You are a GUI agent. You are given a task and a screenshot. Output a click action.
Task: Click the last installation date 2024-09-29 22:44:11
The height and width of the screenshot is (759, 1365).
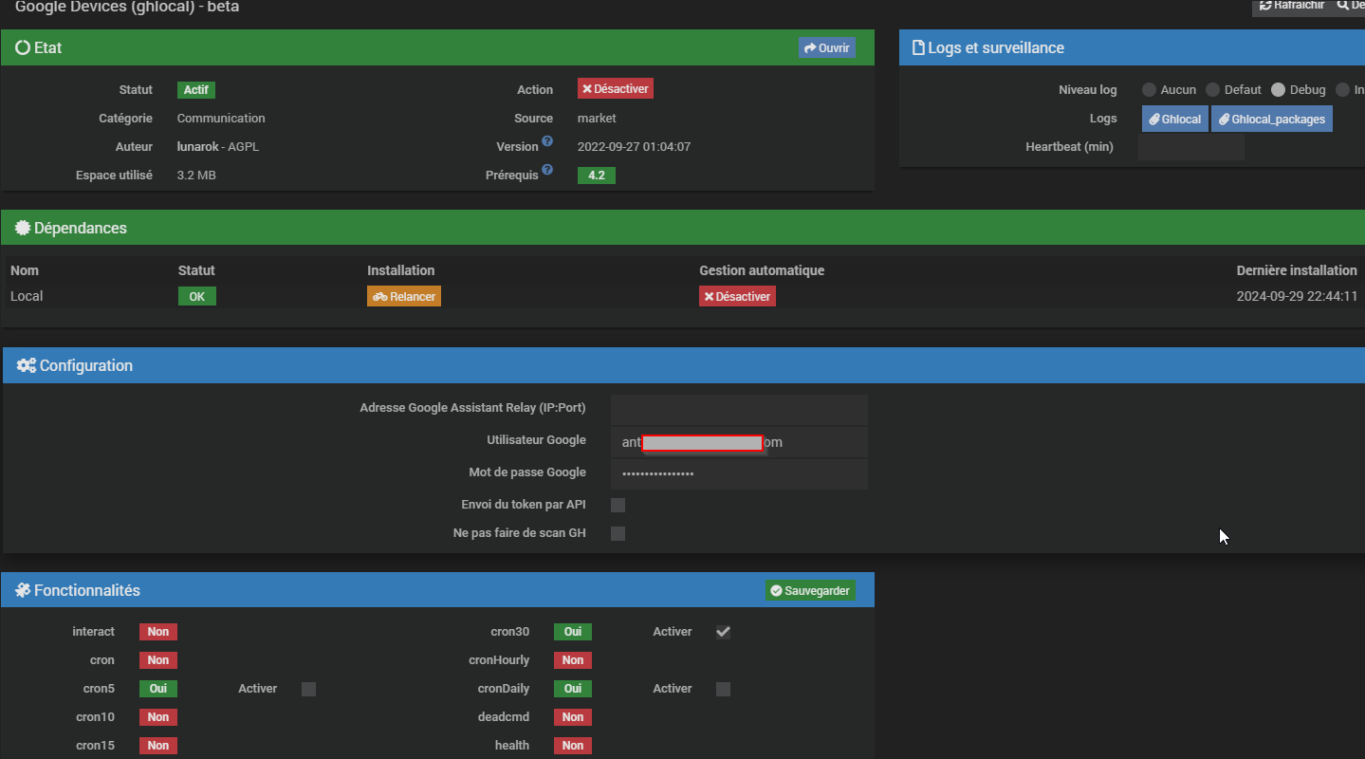click(x=1297, y=296)
